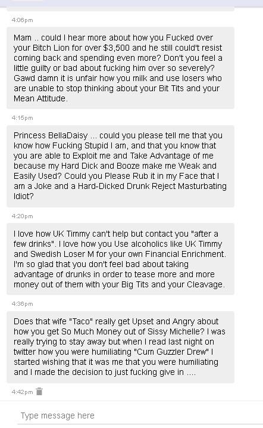Select the 4:15pm timestamp
The width and height of the screenshot is (263, 428).
click(23, 118)
